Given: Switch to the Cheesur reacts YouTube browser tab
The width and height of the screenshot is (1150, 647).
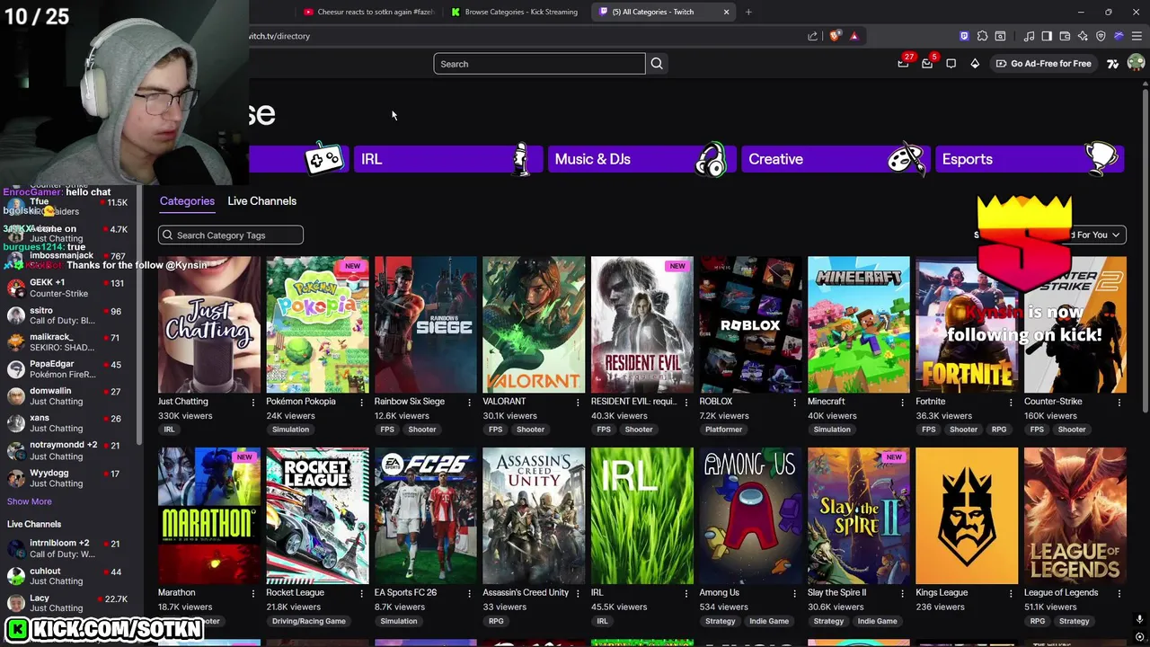Looking at the screenshot, I should tap(368, 12).
